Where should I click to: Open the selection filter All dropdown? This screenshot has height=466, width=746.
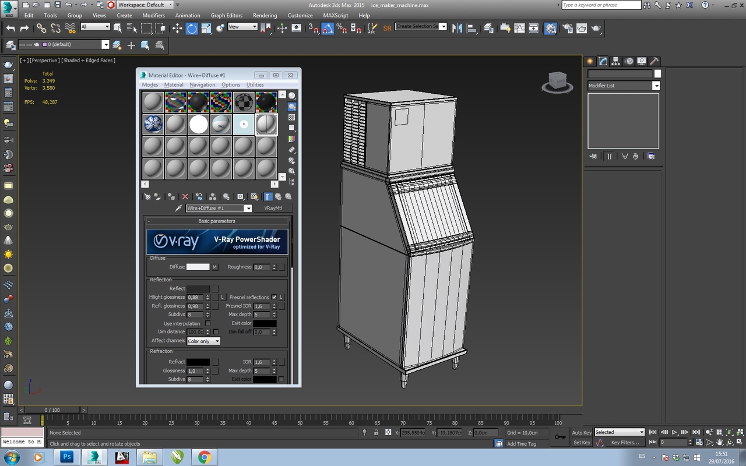pyautogui.click(x=95, y=27)
